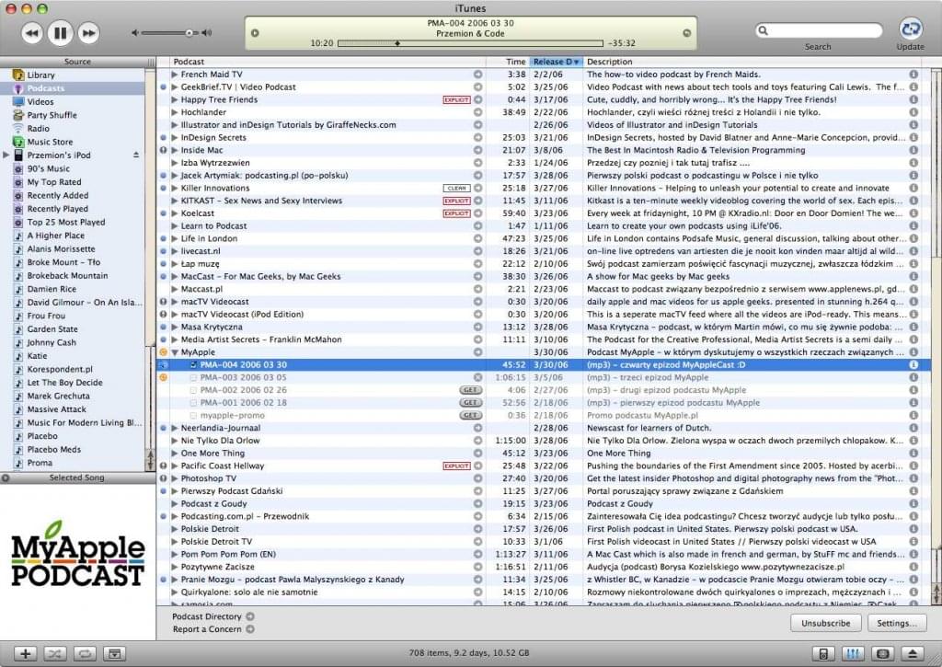This screenshot has height=667, width=942.
Task: Collapse the MyApple podcast episodes
Action: (174, 352)
